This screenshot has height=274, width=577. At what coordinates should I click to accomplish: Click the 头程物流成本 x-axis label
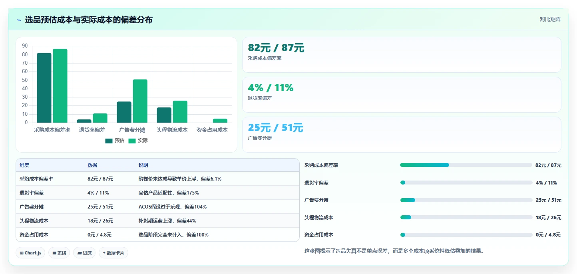point(172,130)
